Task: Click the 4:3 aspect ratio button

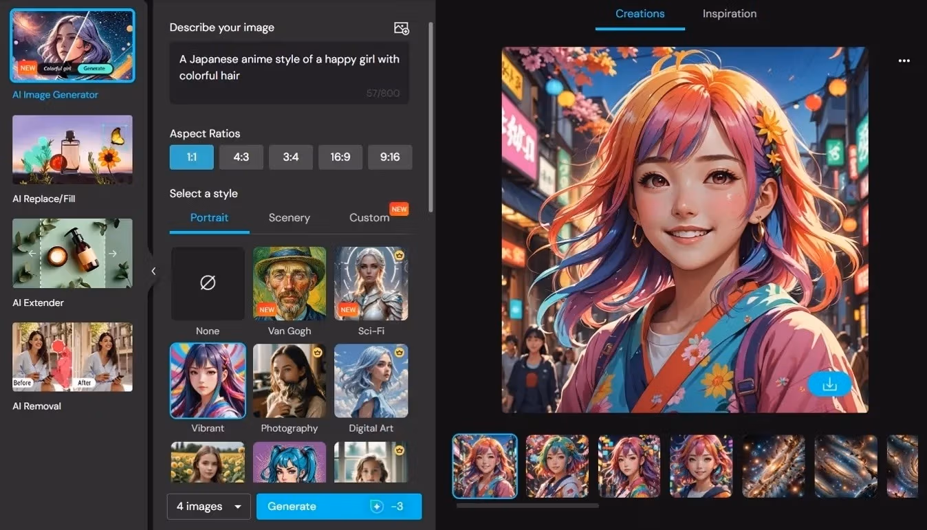Action: click(x=241, y=157)
